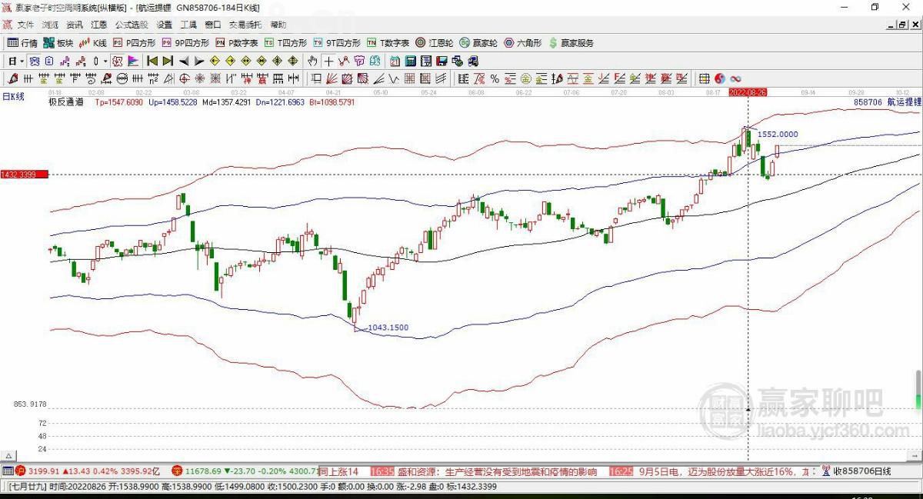Viewport: 923px width, 499px height.
Task: Open the P四方形 tool
Action: [135, 43]
